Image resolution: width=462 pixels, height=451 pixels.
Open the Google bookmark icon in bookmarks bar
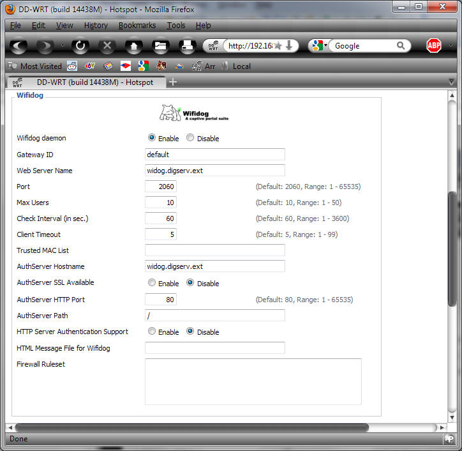click(x=144, y=66)
